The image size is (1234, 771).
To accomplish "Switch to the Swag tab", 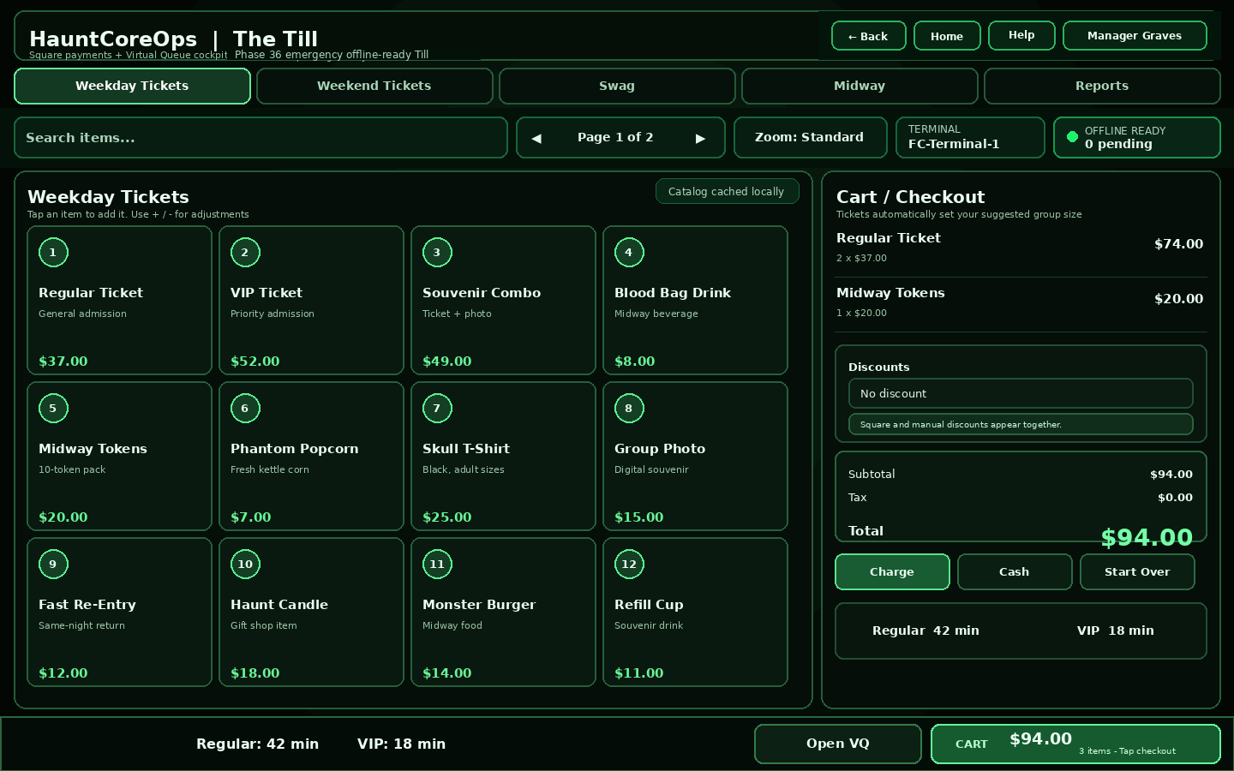I will point(617,86).
